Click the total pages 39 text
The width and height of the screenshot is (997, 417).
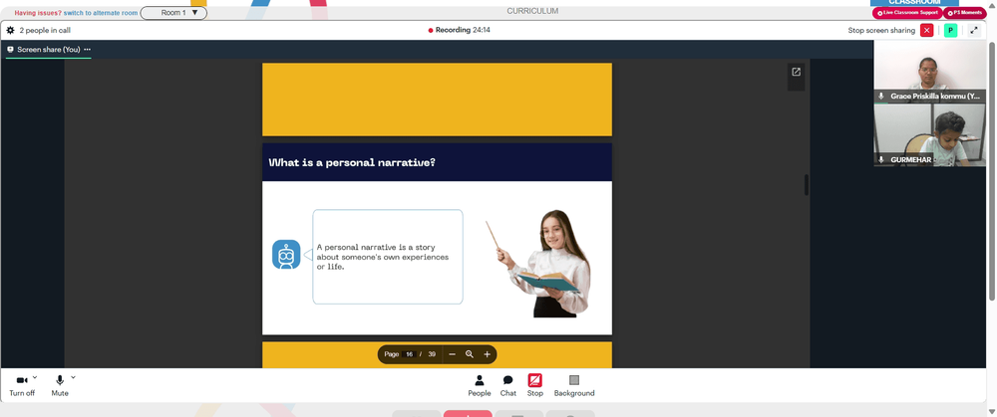tap(432, 354)
